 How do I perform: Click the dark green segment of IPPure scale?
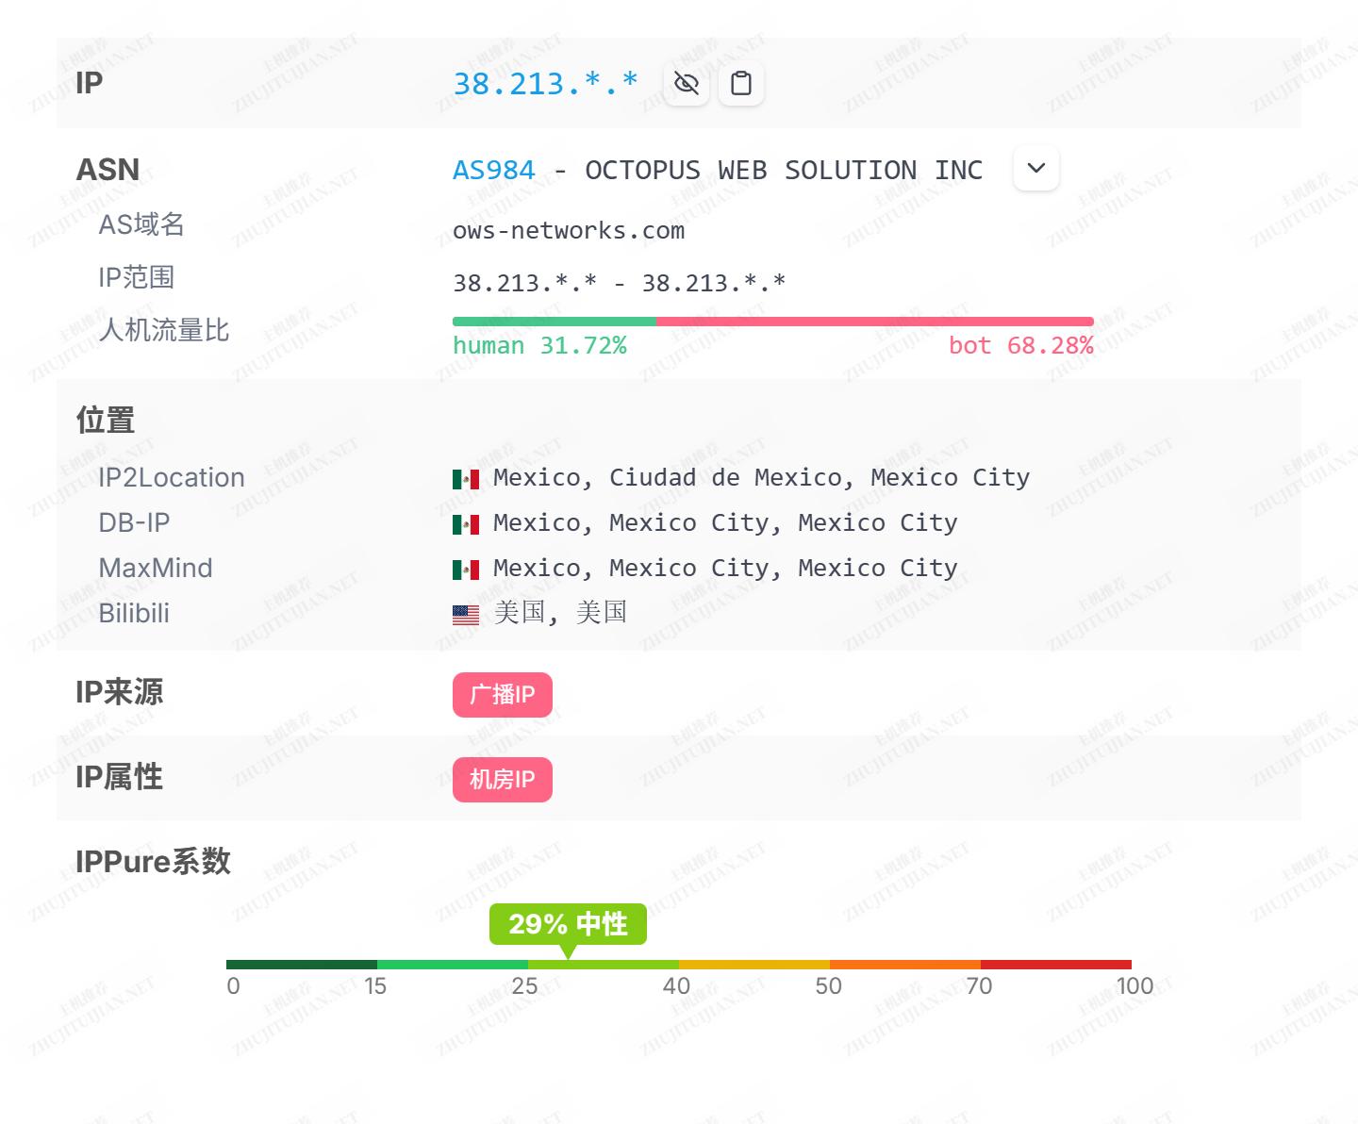[302, 965]
